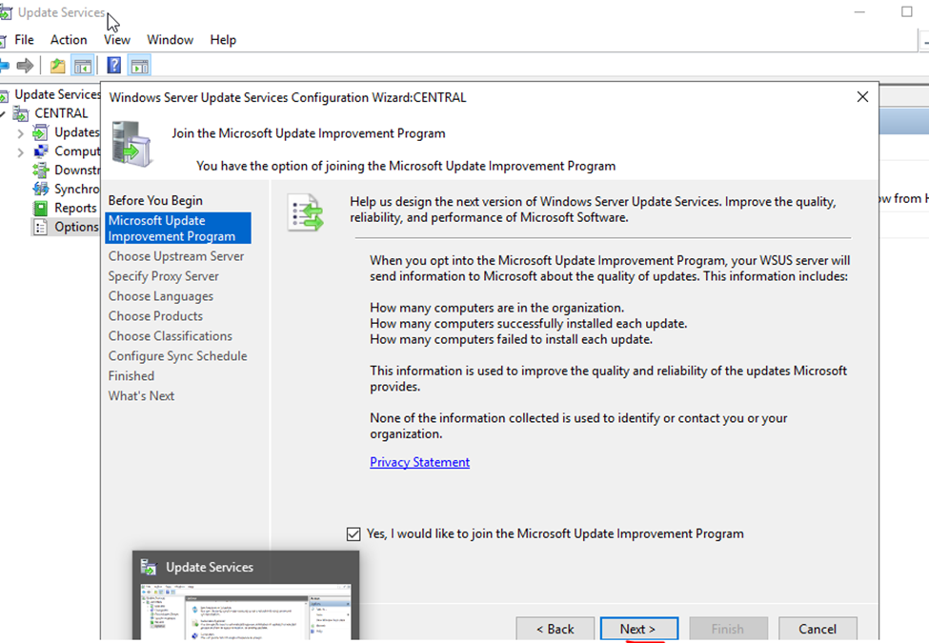
Task: Click the Back button in the wizard
Action: tap(555, 629)
